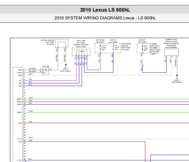Click the 'BLW' terminal label

[20, 75]
